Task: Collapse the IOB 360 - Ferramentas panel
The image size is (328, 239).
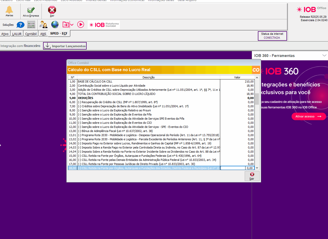Action: click(324, 56)
